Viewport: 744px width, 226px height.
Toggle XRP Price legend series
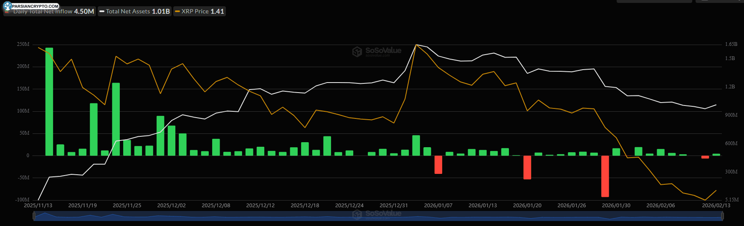200,11
